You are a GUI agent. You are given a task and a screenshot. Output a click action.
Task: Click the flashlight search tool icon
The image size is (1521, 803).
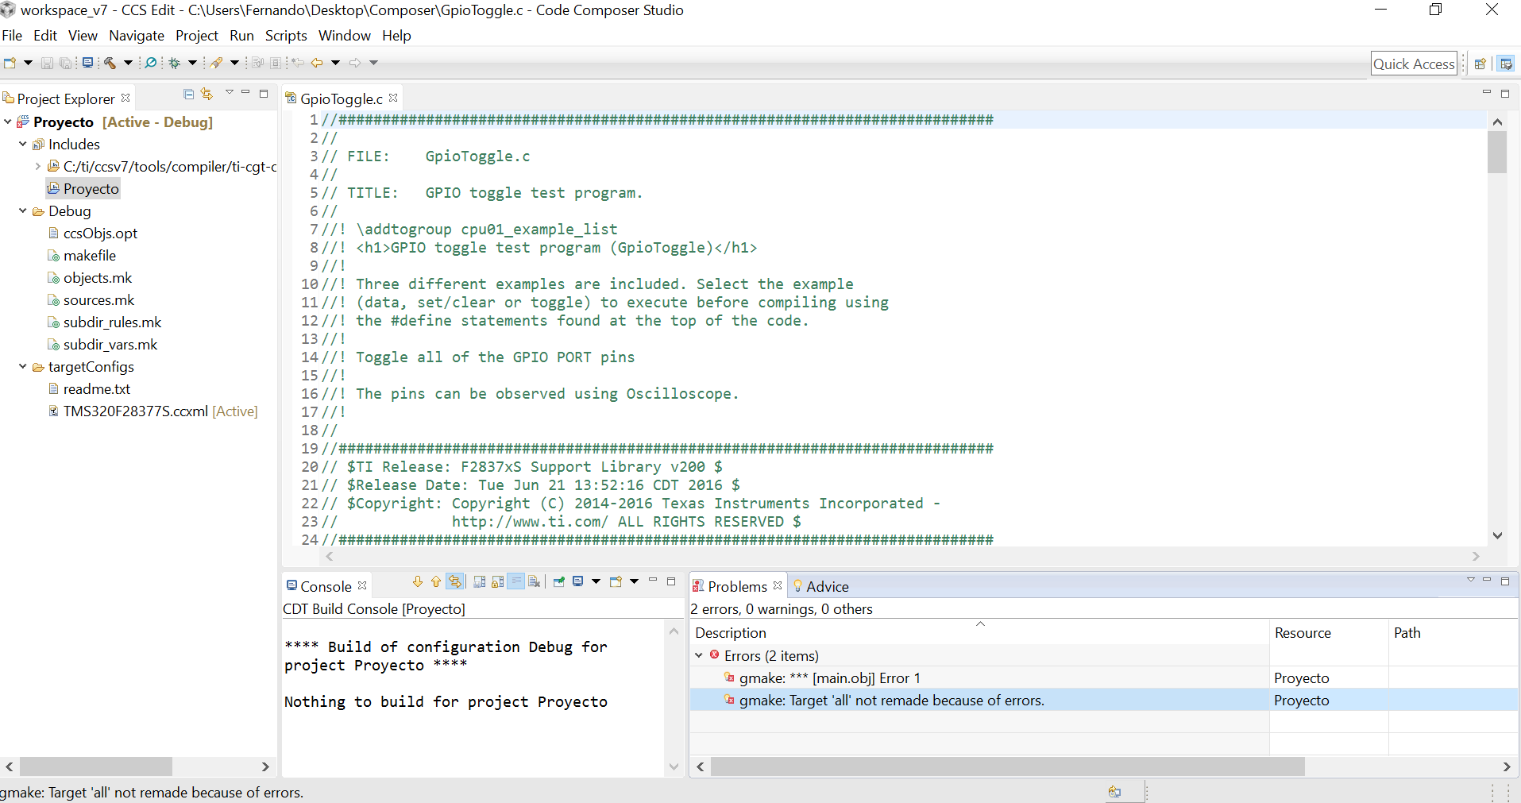(x=216, y=63)
